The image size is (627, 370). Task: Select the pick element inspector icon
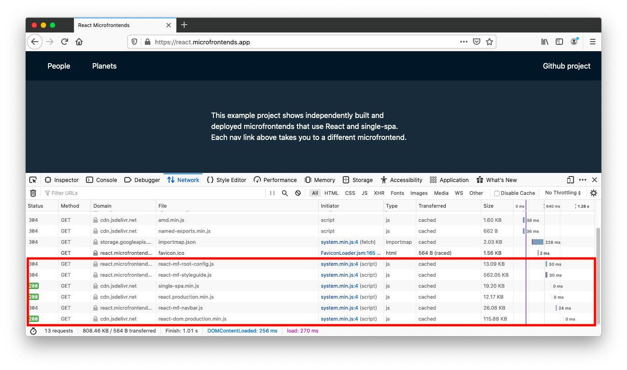point(32,180)
